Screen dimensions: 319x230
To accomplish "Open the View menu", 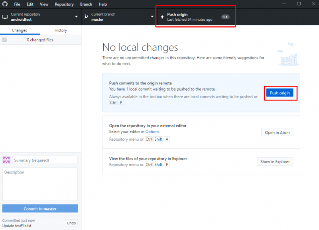I will tap(44, 4).
